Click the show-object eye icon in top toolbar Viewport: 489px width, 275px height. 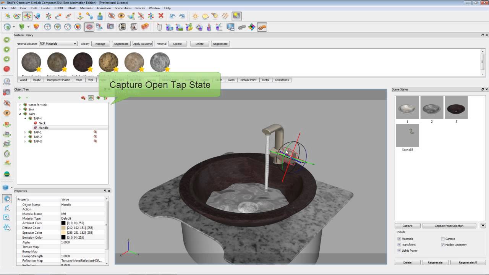pyautogui.click(x=121, y=16)
